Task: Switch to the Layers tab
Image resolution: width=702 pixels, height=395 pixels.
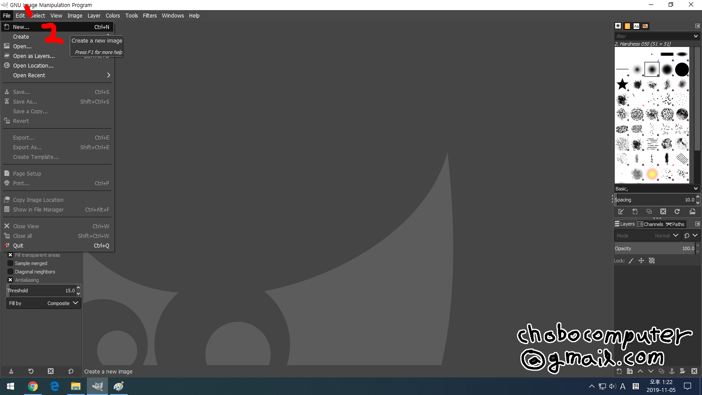Action: [x=625, y=224]
